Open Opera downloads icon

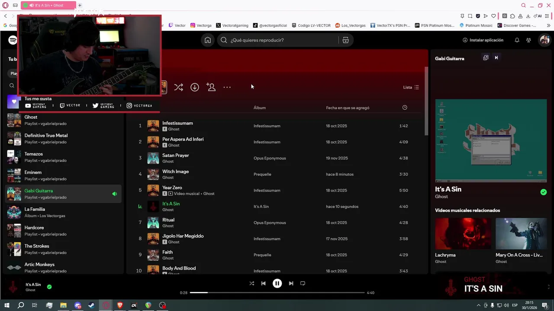click(x=528, y=16)
